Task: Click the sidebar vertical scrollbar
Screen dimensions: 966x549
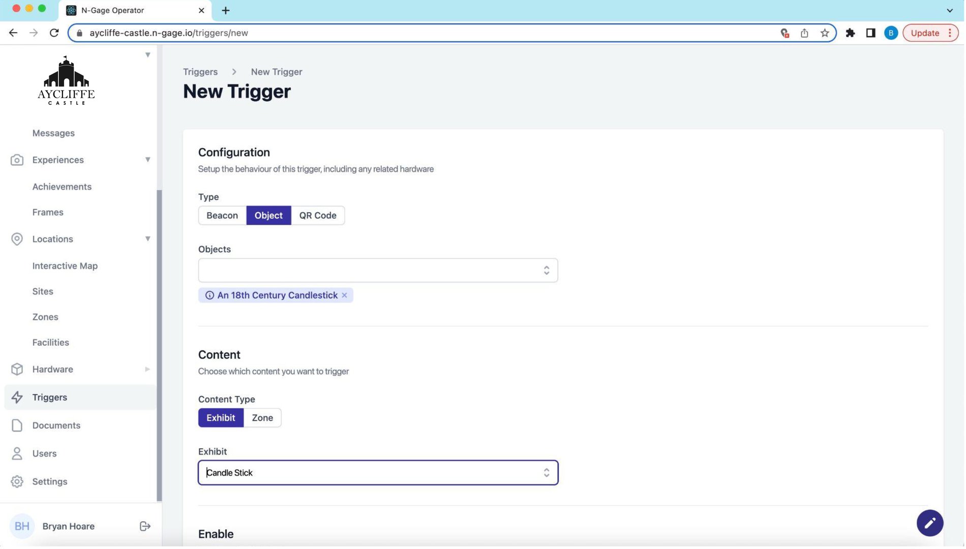Action: (x=159, y=346)
